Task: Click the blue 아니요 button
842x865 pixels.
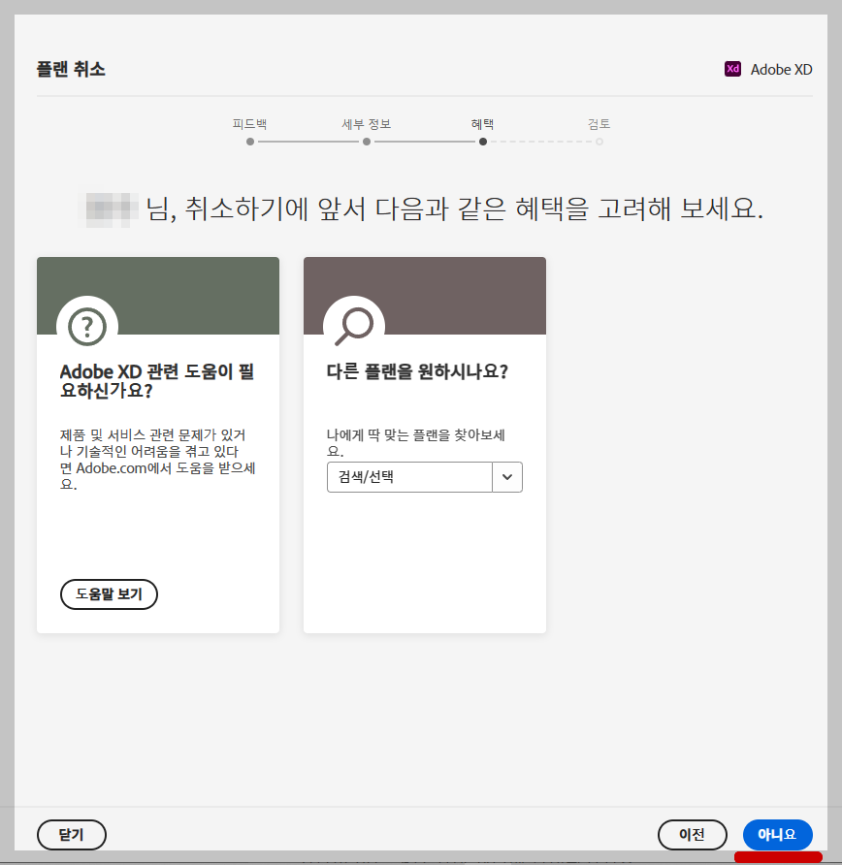Action: pyautogui.click(x=777, y=835)
